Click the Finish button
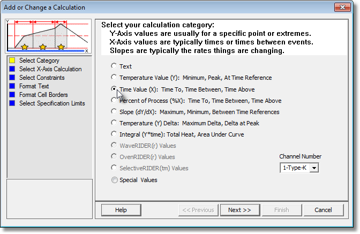The height and width of the screenshot is (234, 360). click(281, 210)
